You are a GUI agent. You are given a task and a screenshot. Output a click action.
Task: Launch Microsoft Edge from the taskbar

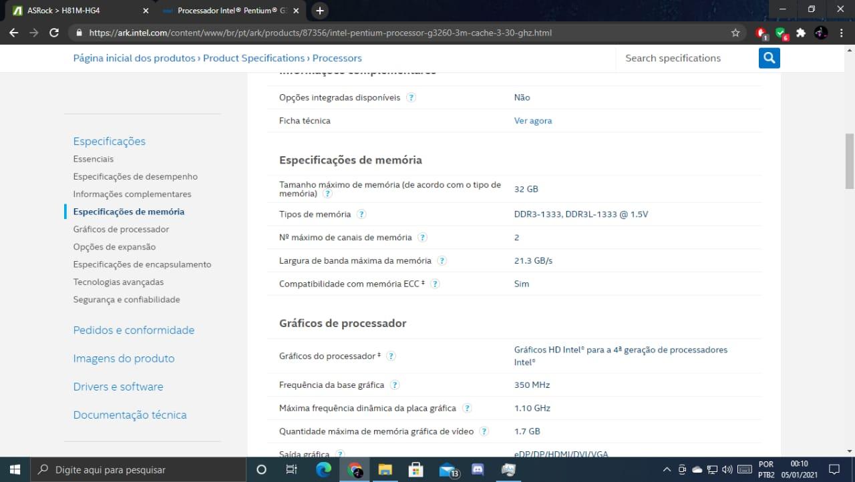point(323,469)
